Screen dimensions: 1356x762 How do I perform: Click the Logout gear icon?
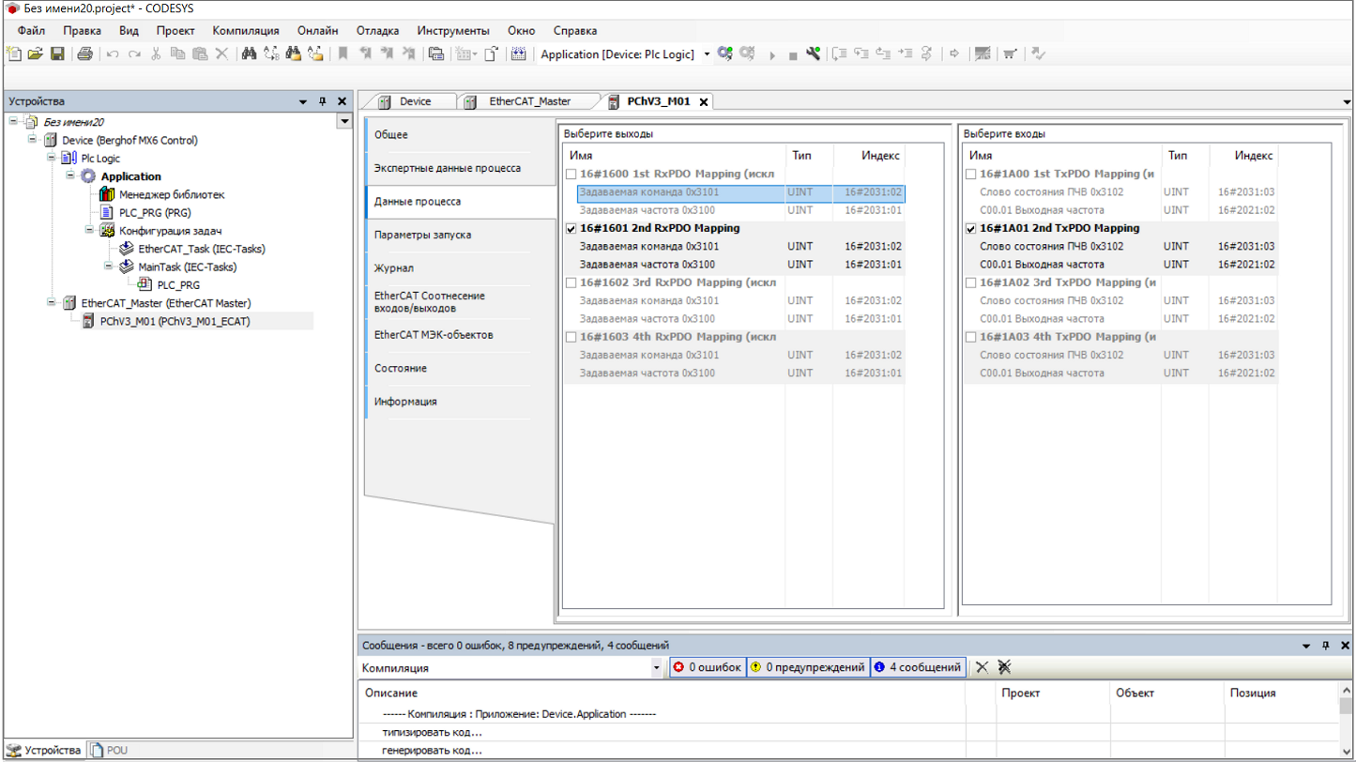point(747,54)
